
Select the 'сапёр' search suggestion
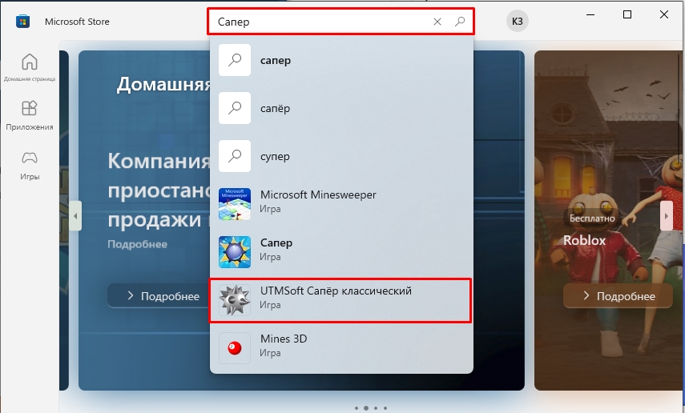[341, 108]
